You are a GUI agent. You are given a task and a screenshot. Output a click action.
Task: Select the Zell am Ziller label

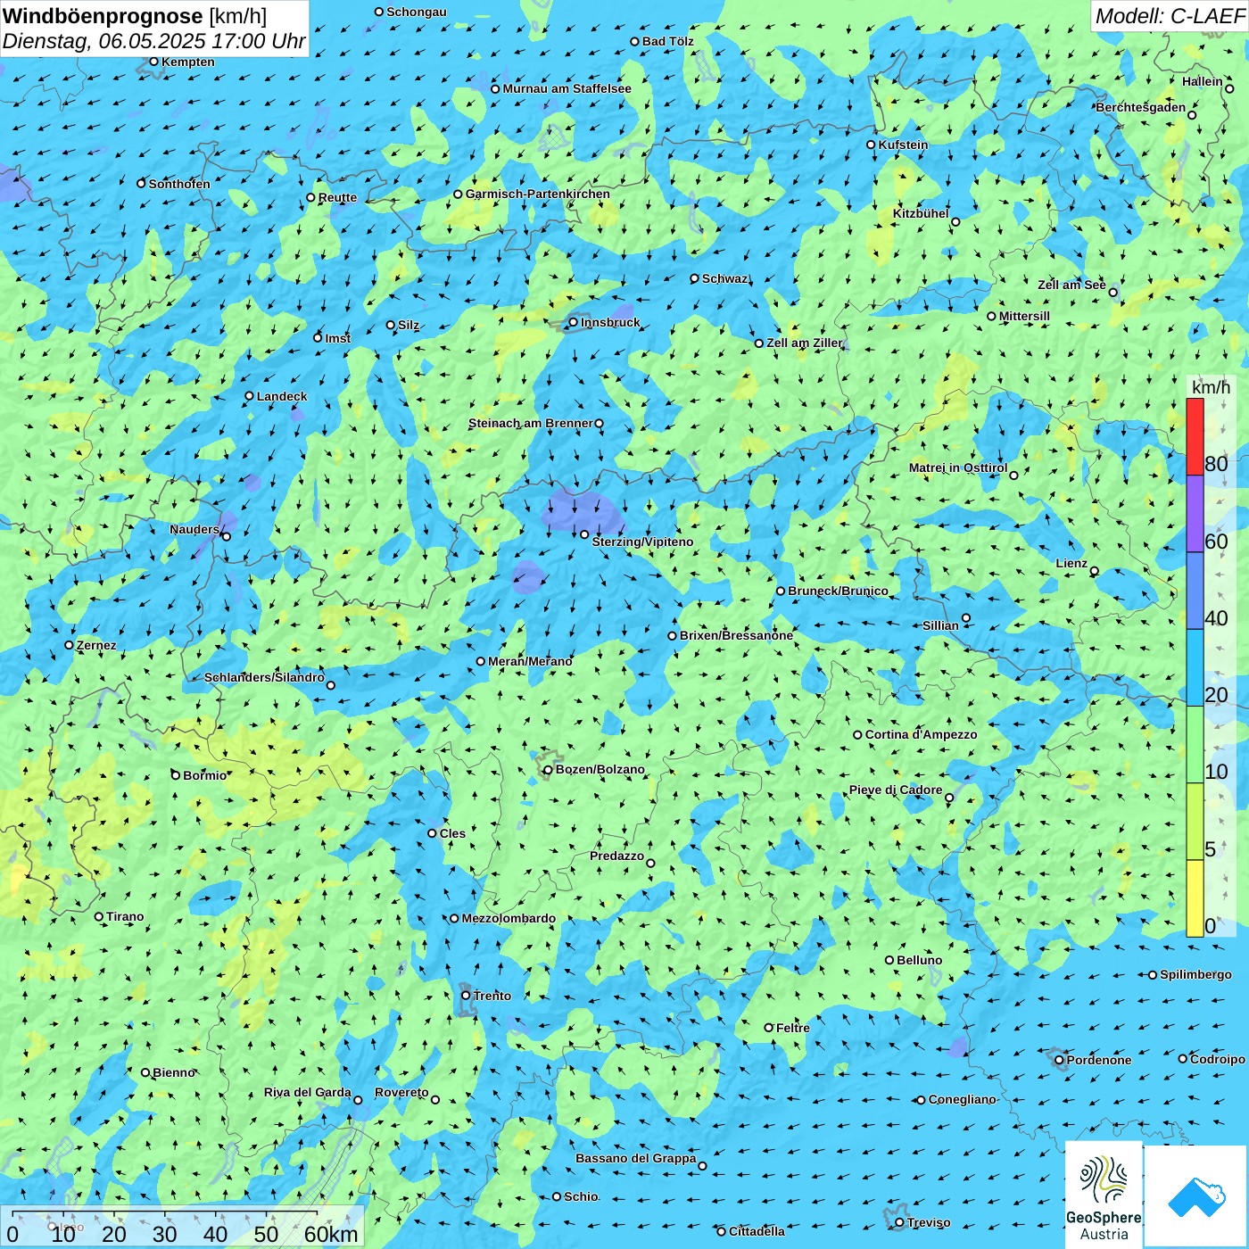pos(805,343)
